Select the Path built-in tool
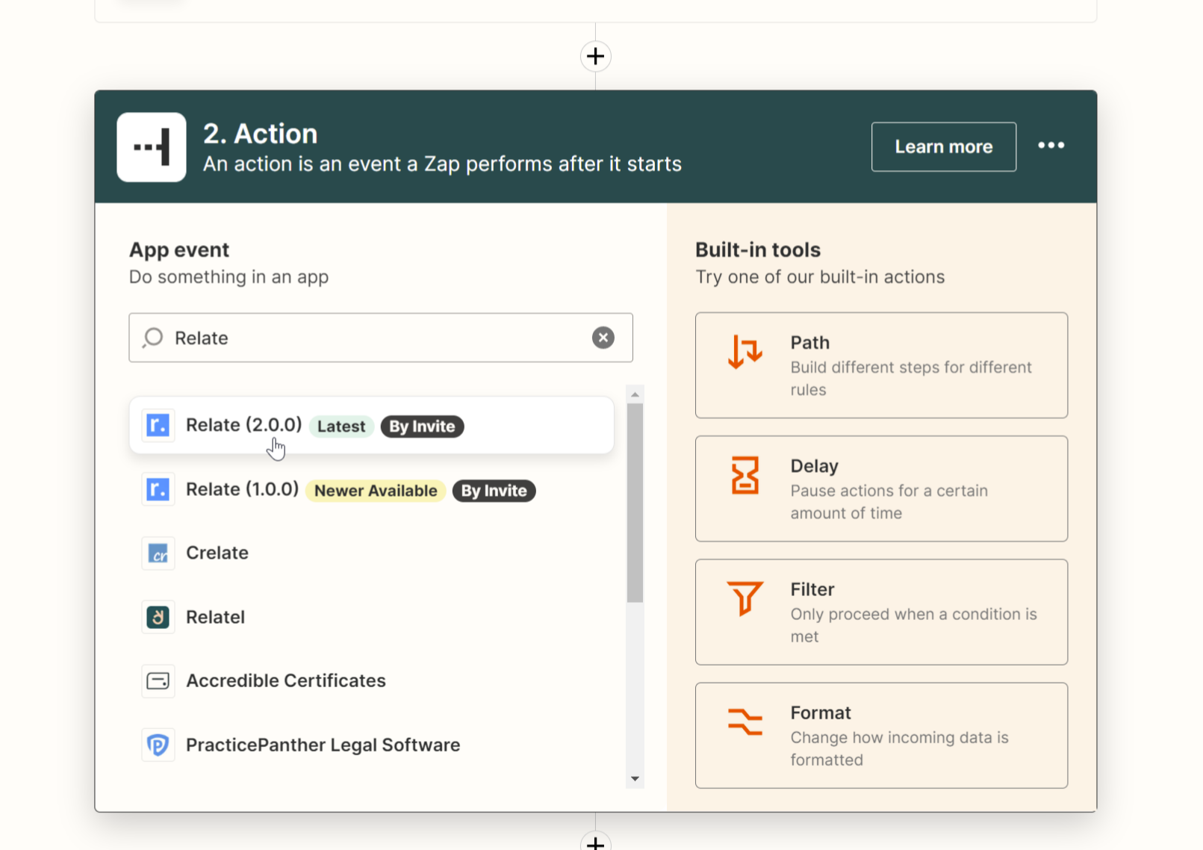 881,365
